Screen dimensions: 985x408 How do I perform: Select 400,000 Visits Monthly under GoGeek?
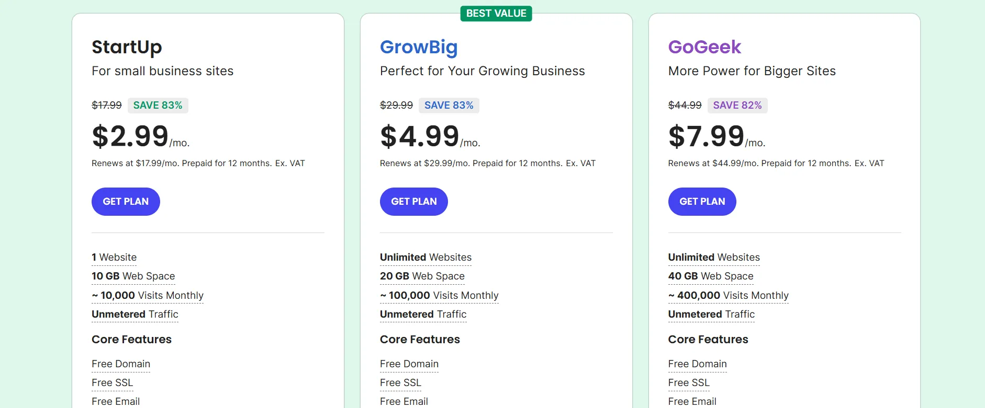coord(727,295)
